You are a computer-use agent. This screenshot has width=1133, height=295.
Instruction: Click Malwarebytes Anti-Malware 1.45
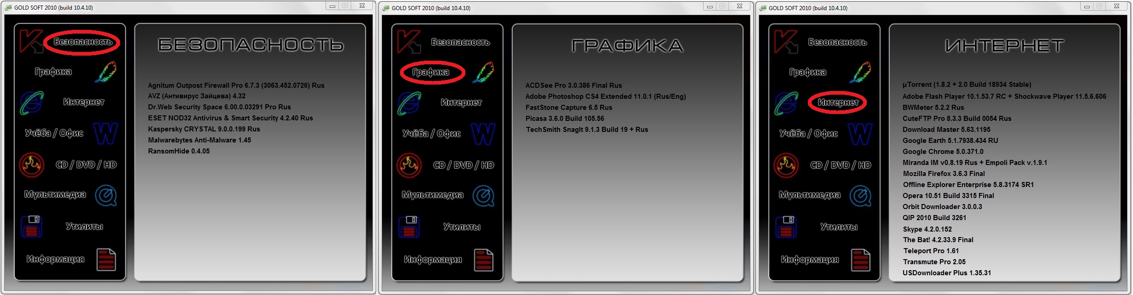(200, 140)
